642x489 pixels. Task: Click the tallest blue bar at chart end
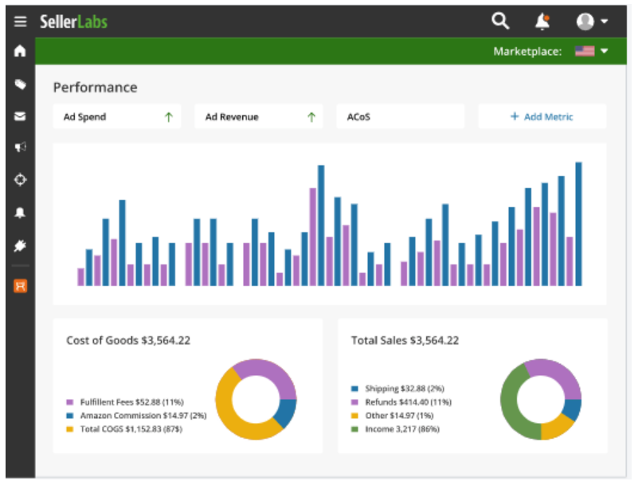point(578,224)
